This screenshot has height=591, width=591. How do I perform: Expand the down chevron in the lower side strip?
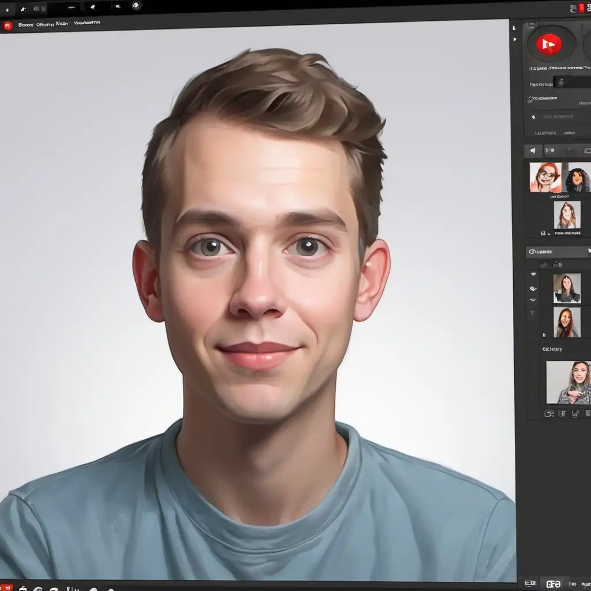(533, 300)
